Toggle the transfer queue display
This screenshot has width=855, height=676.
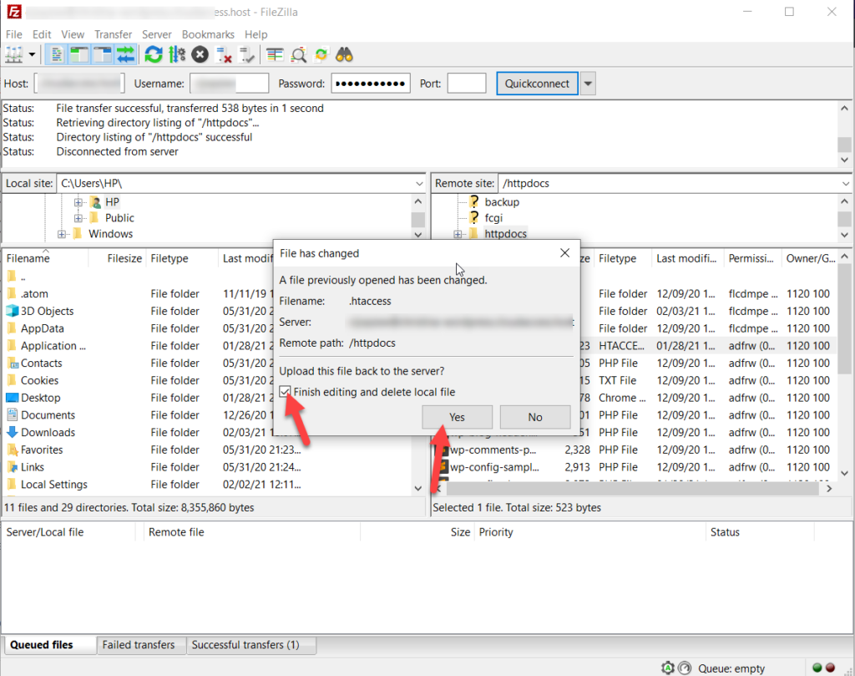pyautogui.click(x=125, y=55)
